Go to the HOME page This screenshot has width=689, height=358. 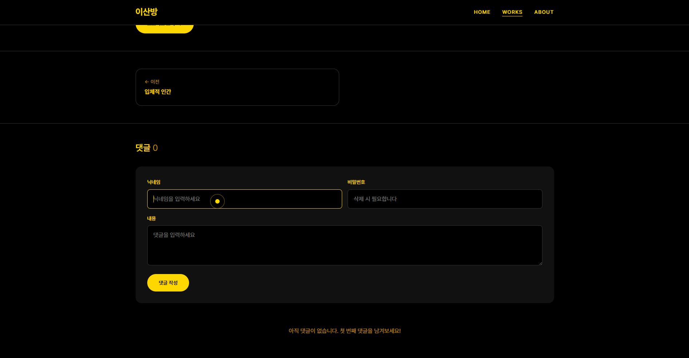(482, 12)
